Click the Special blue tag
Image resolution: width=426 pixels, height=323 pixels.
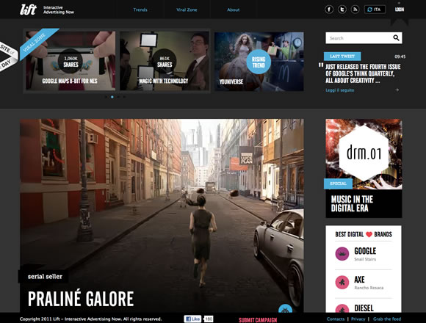click(x=338, y=184)
